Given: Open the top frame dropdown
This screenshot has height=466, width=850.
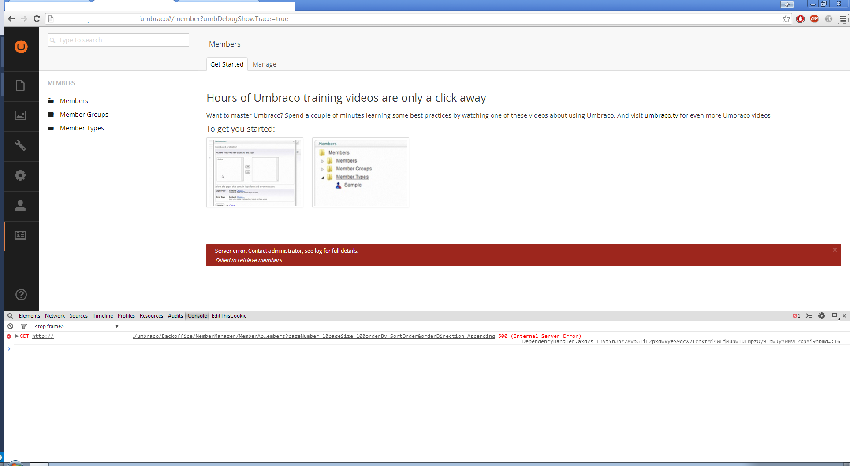Looking at the screenshot, I should (x=77, y=326).
